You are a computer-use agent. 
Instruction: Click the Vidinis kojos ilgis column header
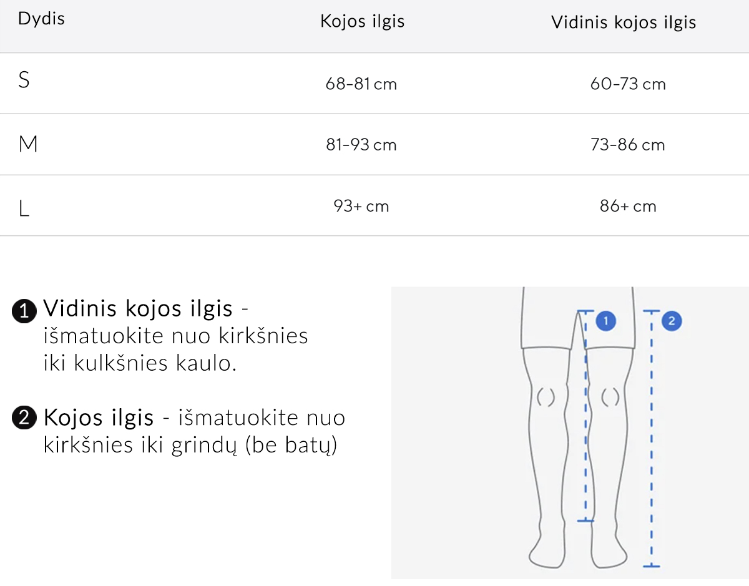[x=623, y=23]
